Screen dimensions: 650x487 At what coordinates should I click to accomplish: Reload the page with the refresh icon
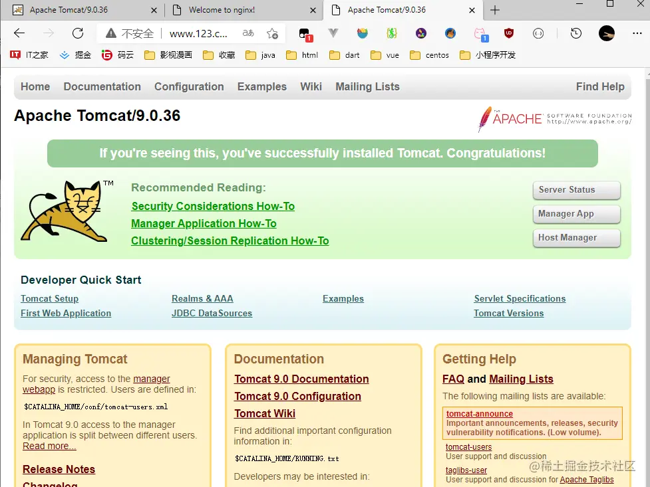[78, 33]
